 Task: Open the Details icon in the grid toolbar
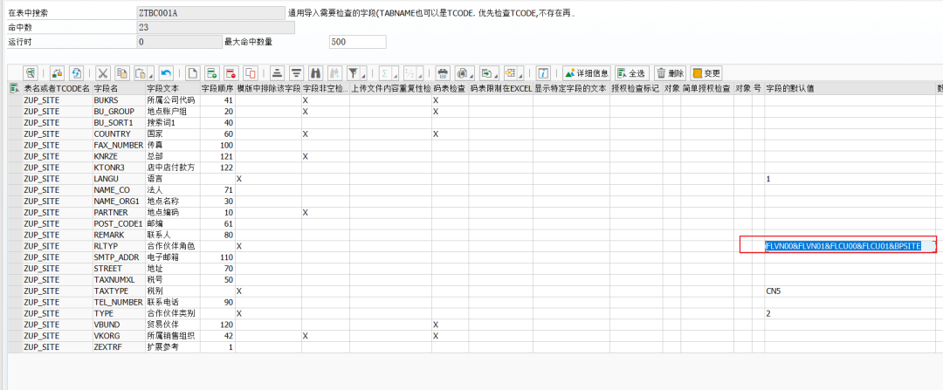pyautogui.click(x=31, y=73)
